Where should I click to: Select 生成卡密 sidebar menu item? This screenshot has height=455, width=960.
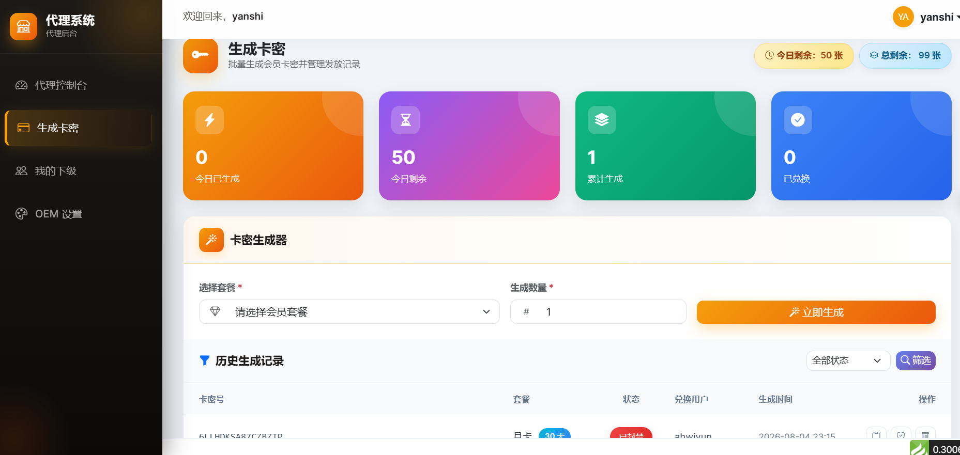click(79, 128)
